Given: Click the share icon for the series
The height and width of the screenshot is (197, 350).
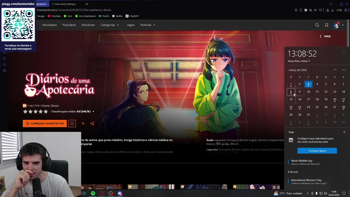Looking at the screenshot, I should click(92, 123).
